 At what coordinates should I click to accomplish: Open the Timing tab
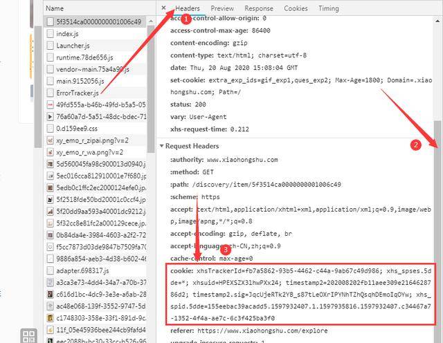329,8
